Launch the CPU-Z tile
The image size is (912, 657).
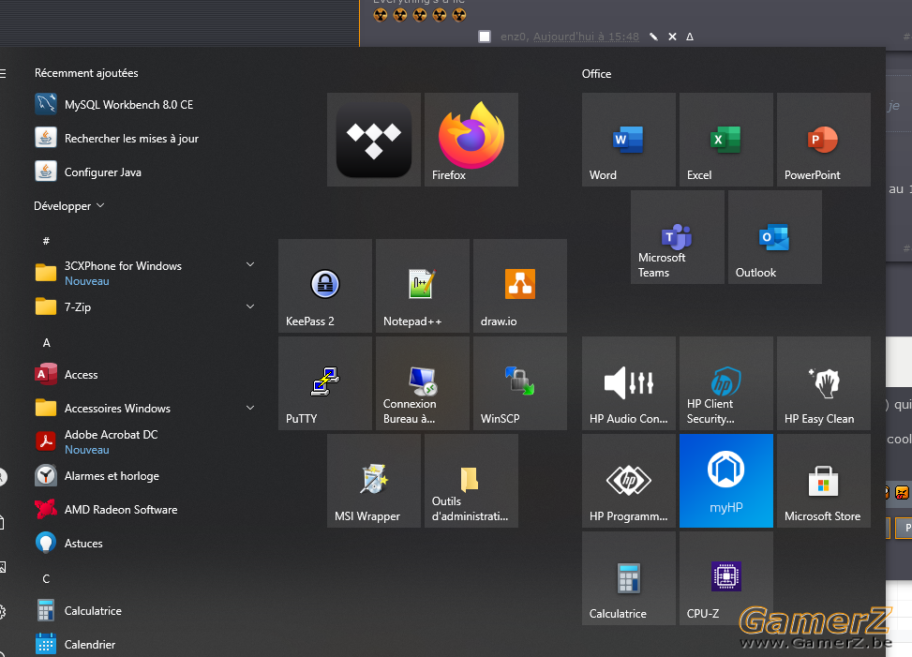click(725, 578)
